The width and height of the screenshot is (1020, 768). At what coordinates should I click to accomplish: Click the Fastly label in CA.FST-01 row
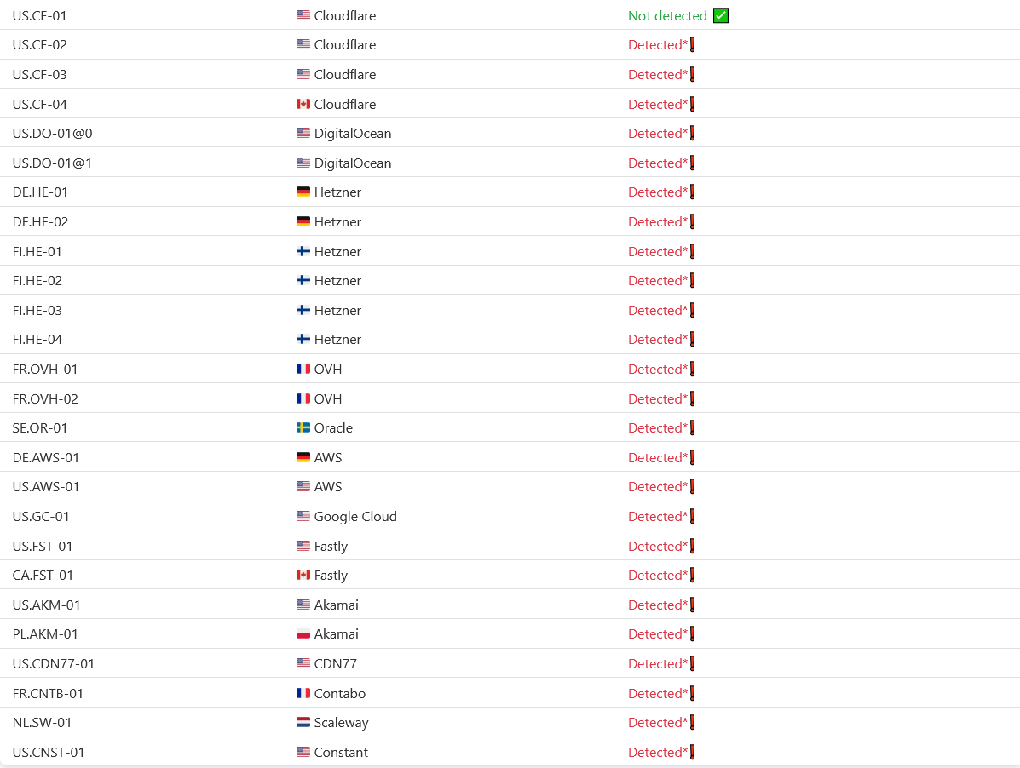(x=331, y=576)
